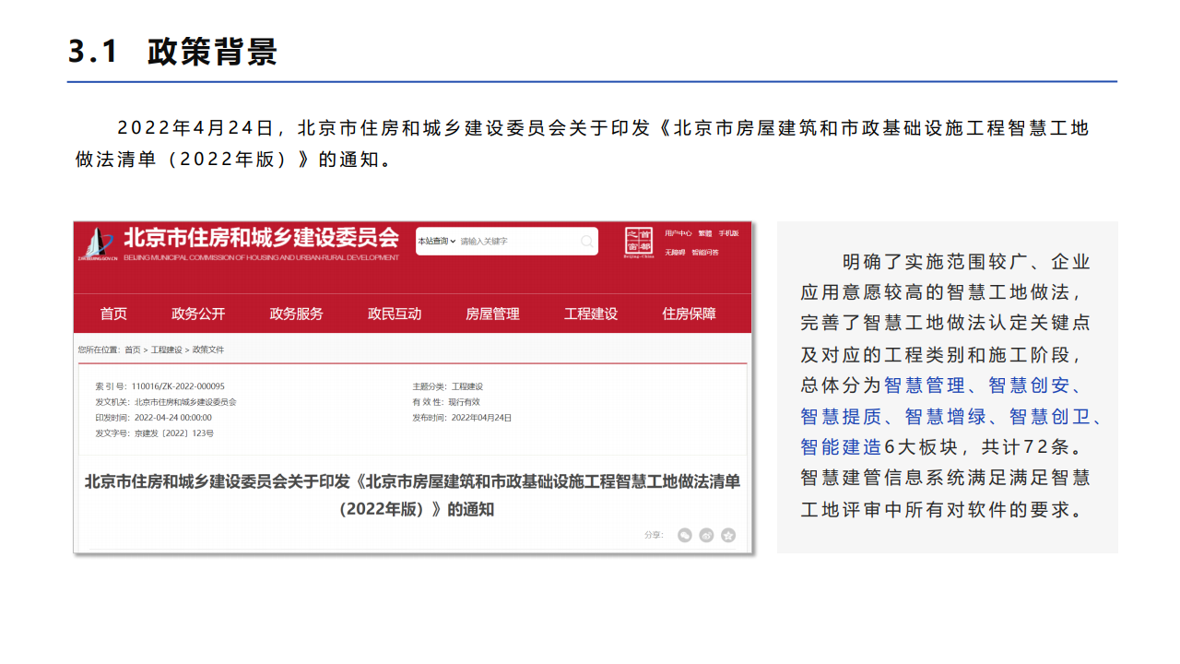Click the 首都之窗 seal logo
This screenshot has width=1180, height=664.
[x=639, y=242]
